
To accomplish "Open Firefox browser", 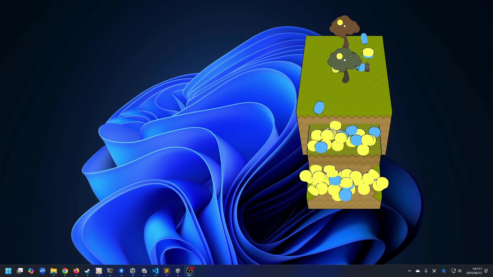I will pos(76,271).
